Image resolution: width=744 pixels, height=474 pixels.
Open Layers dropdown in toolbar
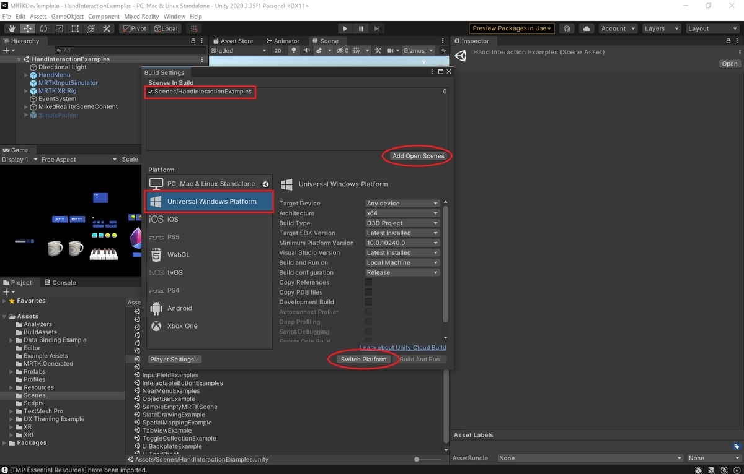[x=661, y=28]
